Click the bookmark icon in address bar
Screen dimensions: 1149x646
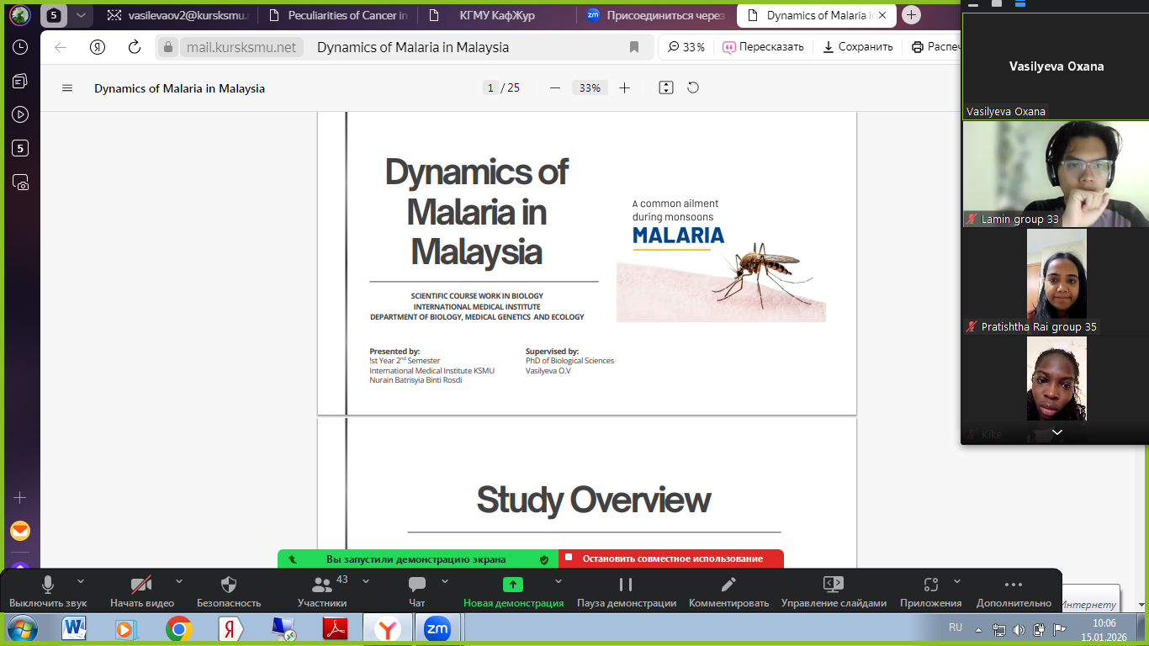click(634, 47)
